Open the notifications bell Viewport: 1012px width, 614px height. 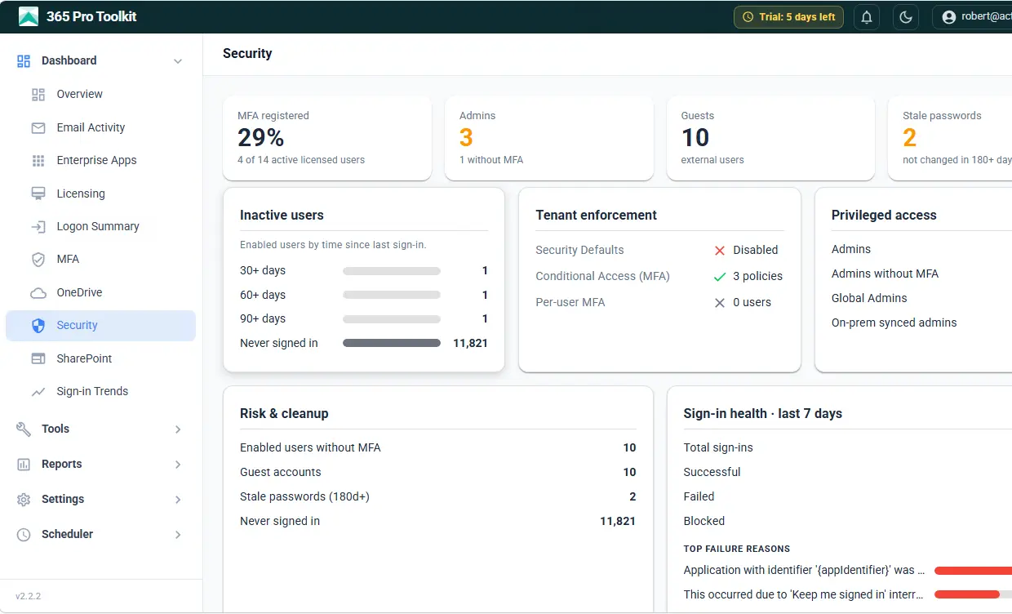867,17
